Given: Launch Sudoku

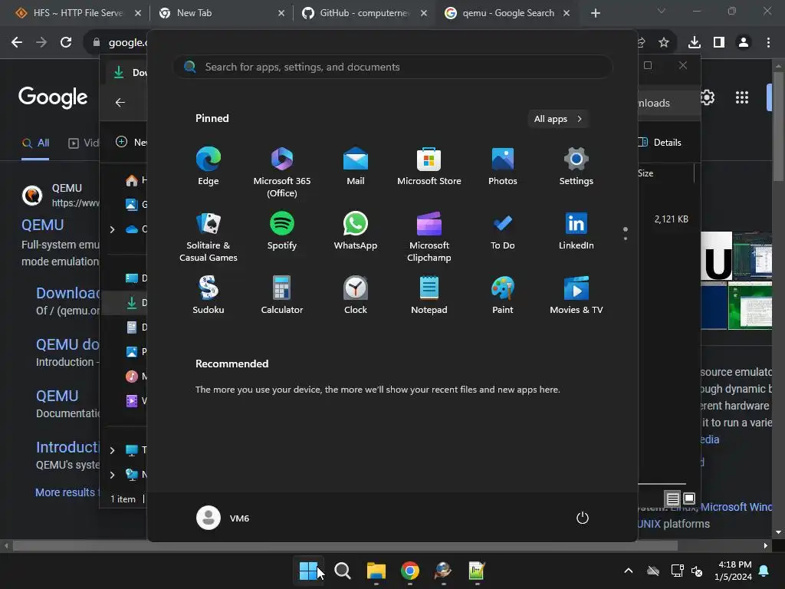Looking at the screenshot, I should [x=209, y=295].
